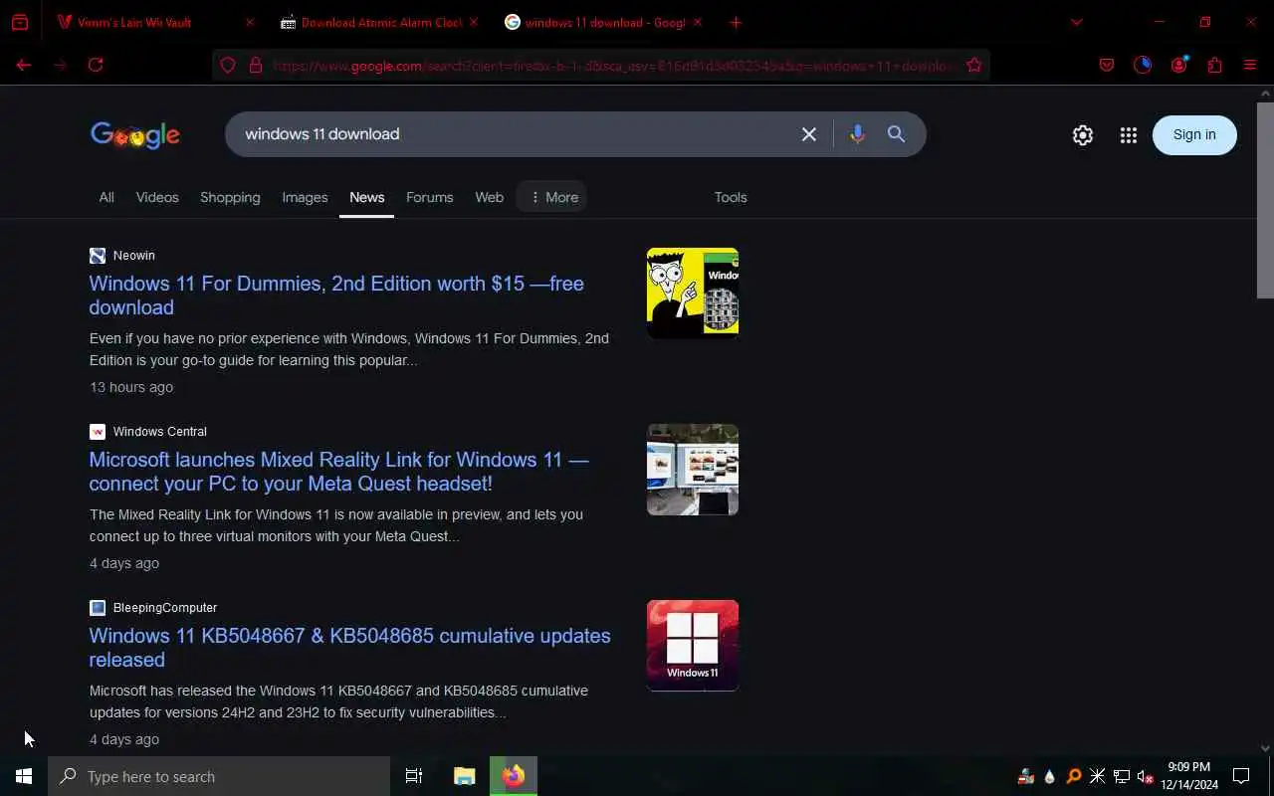
Task: Click the taskbar clock showing 9:09 PM
Action: pyautogui.click(x=1189, y=776)
